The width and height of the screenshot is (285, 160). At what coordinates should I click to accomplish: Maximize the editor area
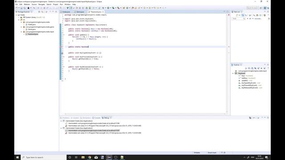coord(228,12)
